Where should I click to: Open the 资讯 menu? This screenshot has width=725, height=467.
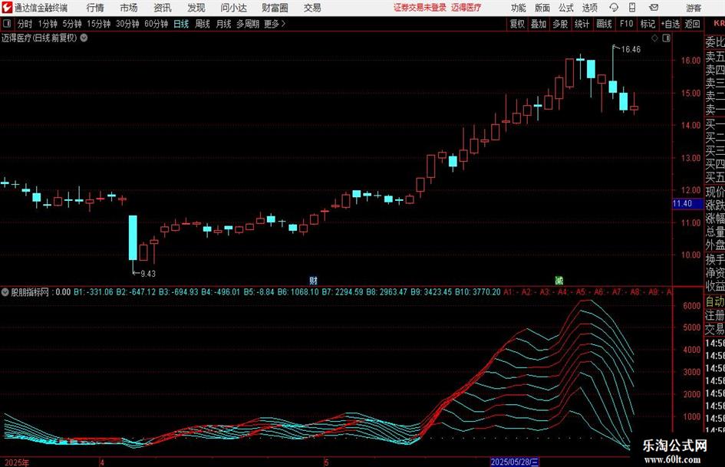[163, 8]
